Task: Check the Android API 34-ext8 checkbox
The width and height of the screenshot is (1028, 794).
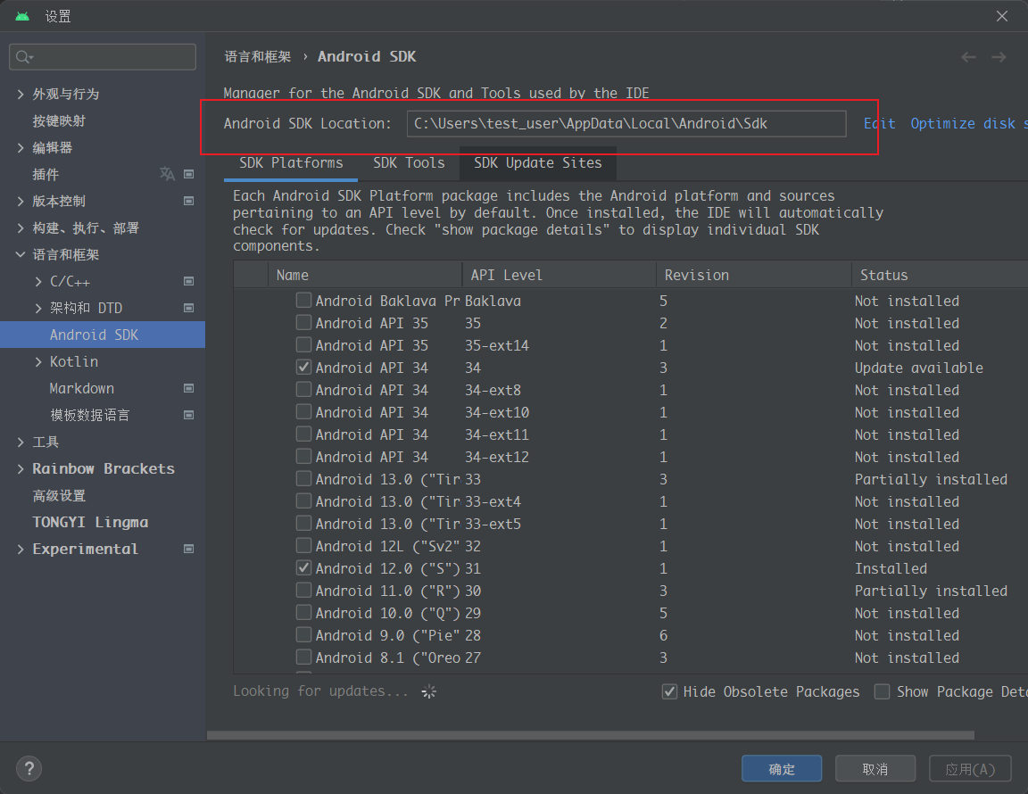Action: click(303, 390)
